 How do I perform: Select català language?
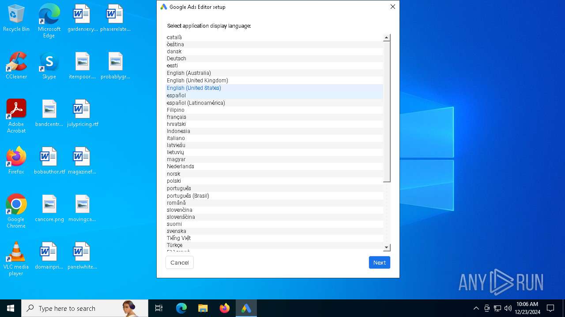275,37
